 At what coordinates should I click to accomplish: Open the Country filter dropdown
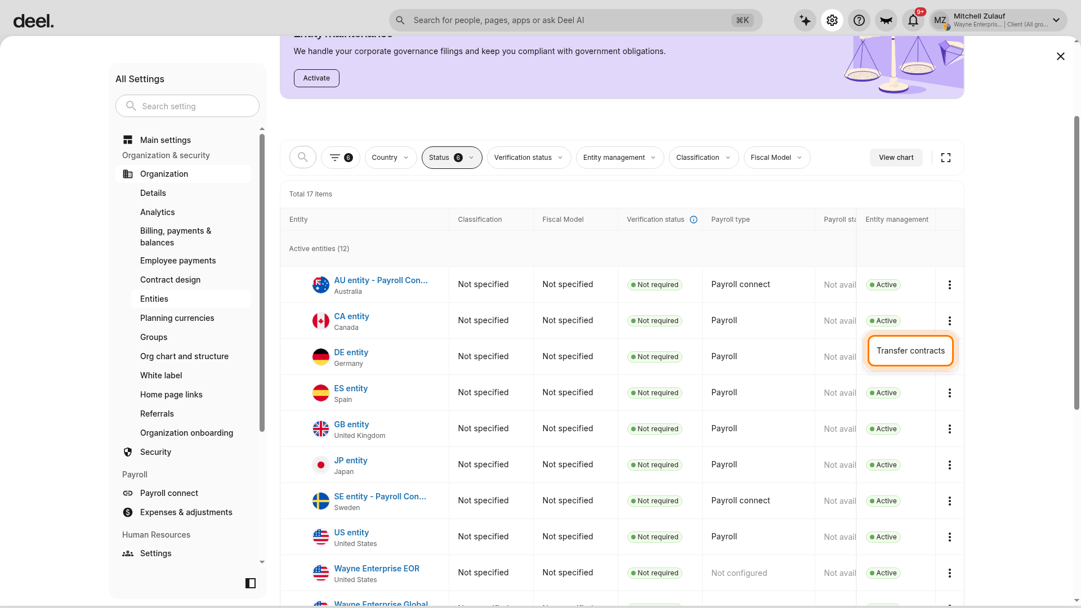pos(391,158)
